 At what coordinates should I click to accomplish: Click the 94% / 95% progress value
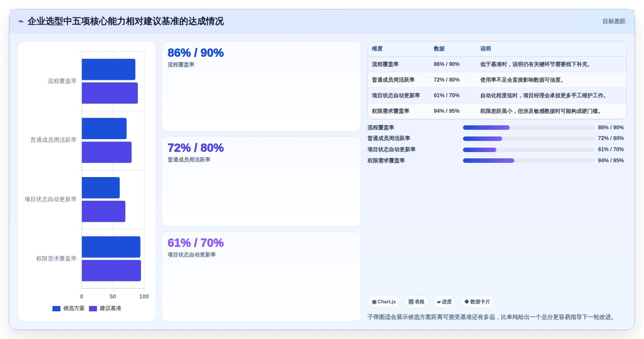pyautogui.click(x=611, y=161)
